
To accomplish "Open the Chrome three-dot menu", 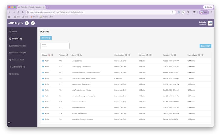I will (212, 12).
